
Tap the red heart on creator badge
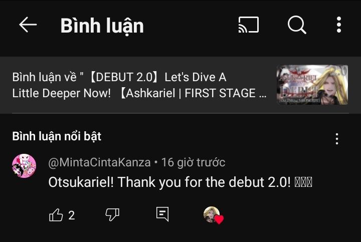coord(219,219)
